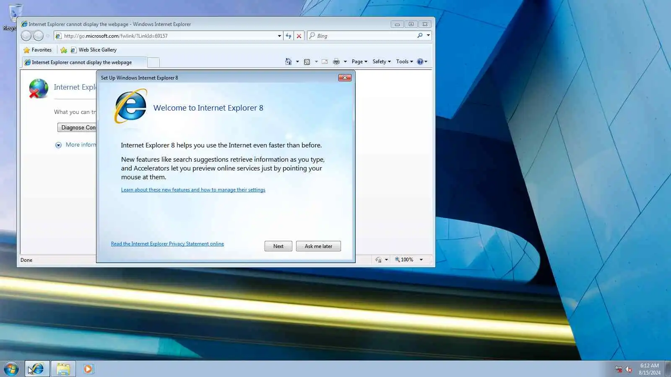Open the Favorites center button
Image resolution: width=671 pixels, height=377 pixels.
point(38,50)
